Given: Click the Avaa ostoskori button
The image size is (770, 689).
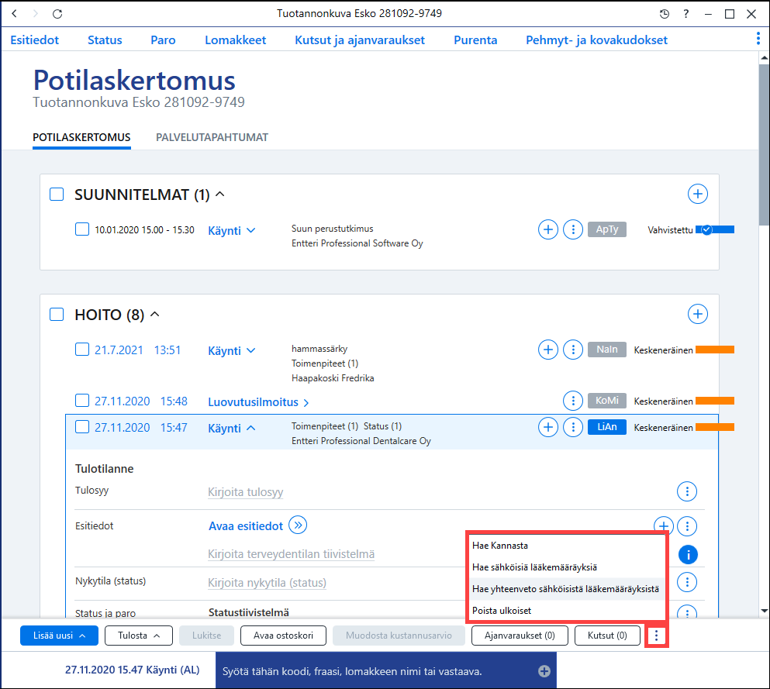Looking at the screenshot, I should point(283,636).
